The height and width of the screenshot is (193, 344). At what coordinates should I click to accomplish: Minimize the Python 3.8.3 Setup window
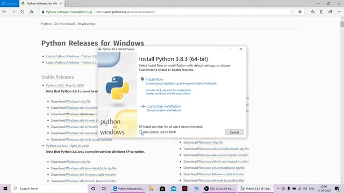tap(220, 49)
